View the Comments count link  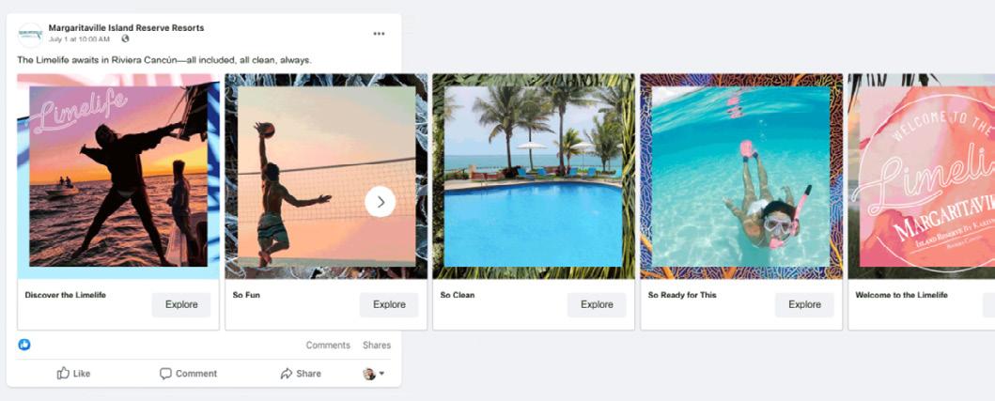tap(328, 346)
